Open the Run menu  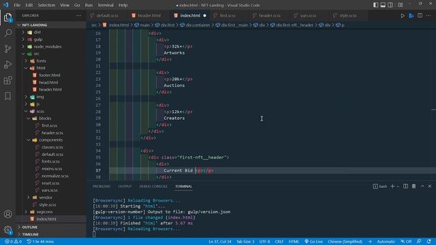tap(89, 5)
